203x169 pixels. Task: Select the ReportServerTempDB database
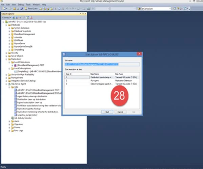click(x=23, y=46)
